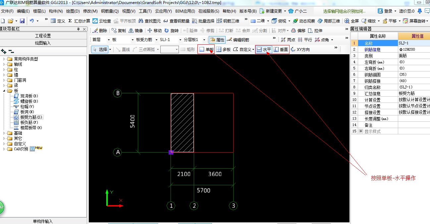Viewport: 430px width, 224px height.
Task: Click 屏幕旋转 screen rotate tool
Action: pyautogui.click(x=414, y=21)
